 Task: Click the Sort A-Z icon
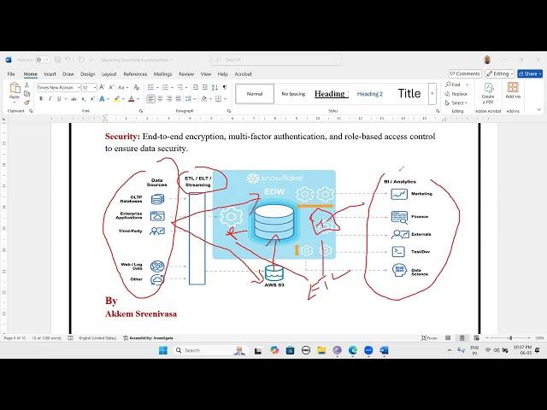[215, 87]
